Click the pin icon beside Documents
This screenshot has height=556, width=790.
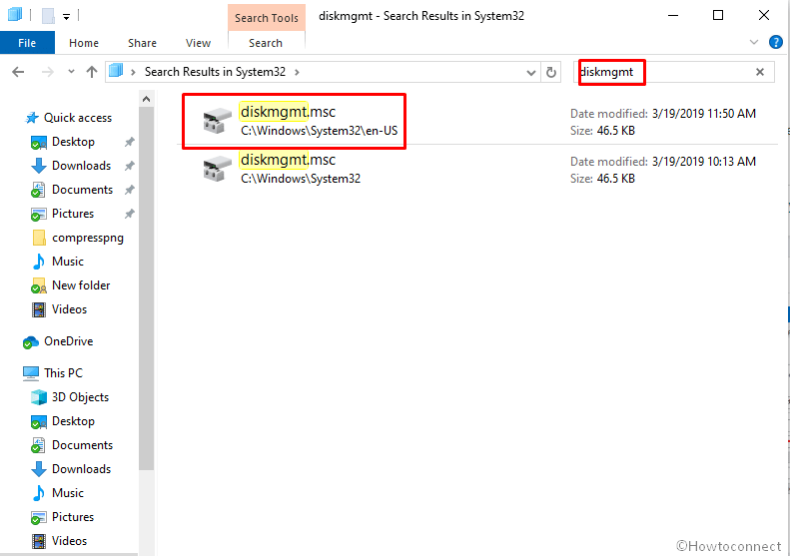pyautogui.click(x=130, y=190)
